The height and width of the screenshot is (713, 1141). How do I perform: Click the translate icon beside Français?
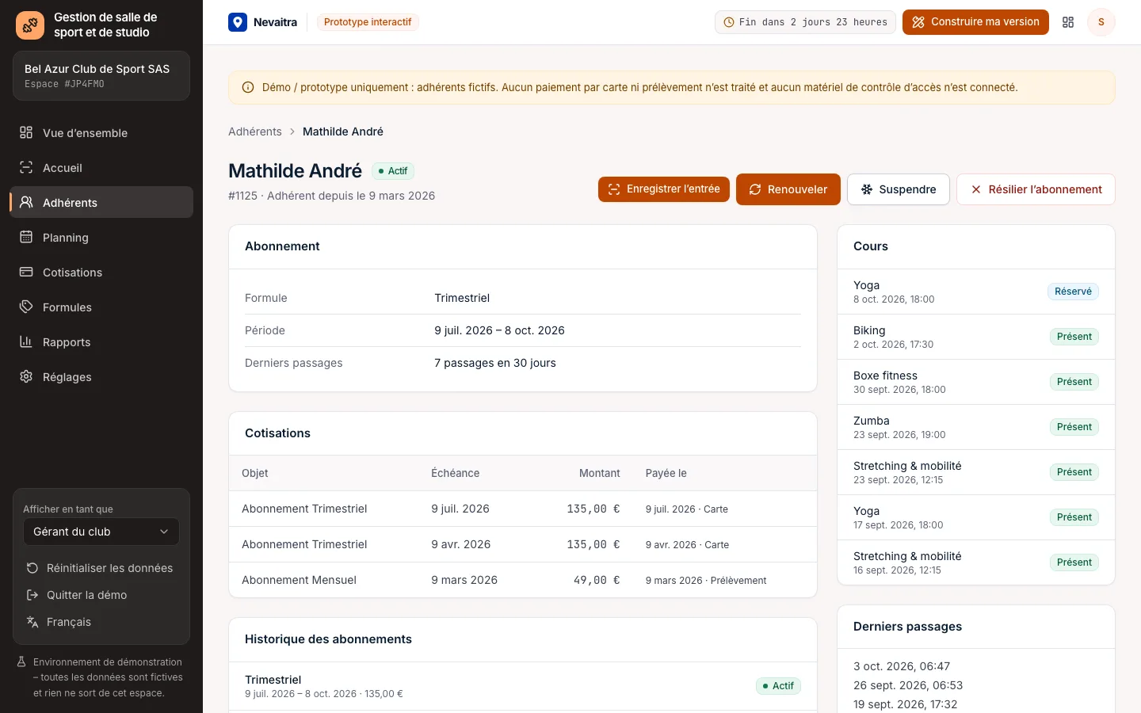pos(32,622)
